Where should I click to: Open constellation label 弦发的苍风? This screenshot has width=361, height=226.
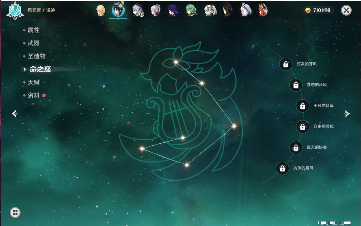pos(307,64)
